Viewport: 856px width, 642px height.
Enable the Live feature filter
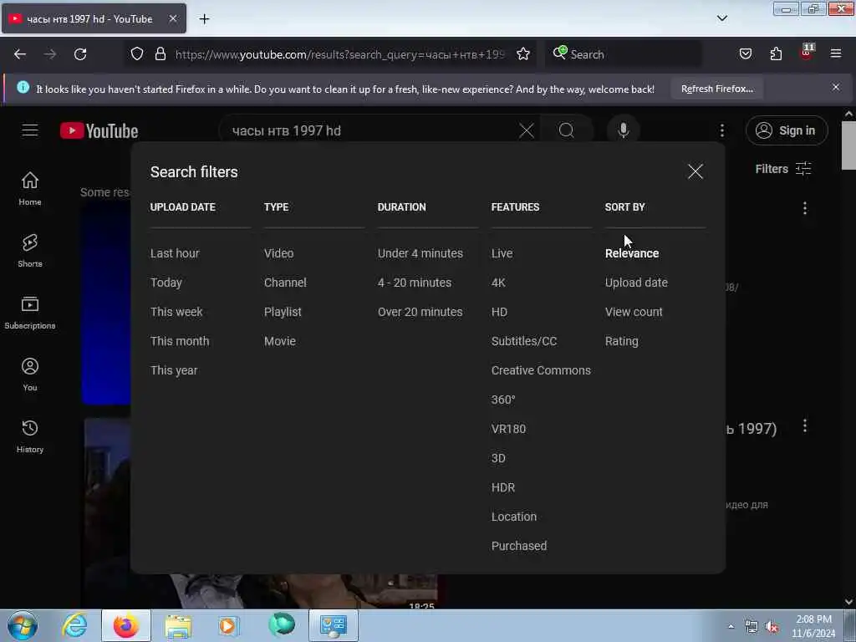[x=502, y=253]
